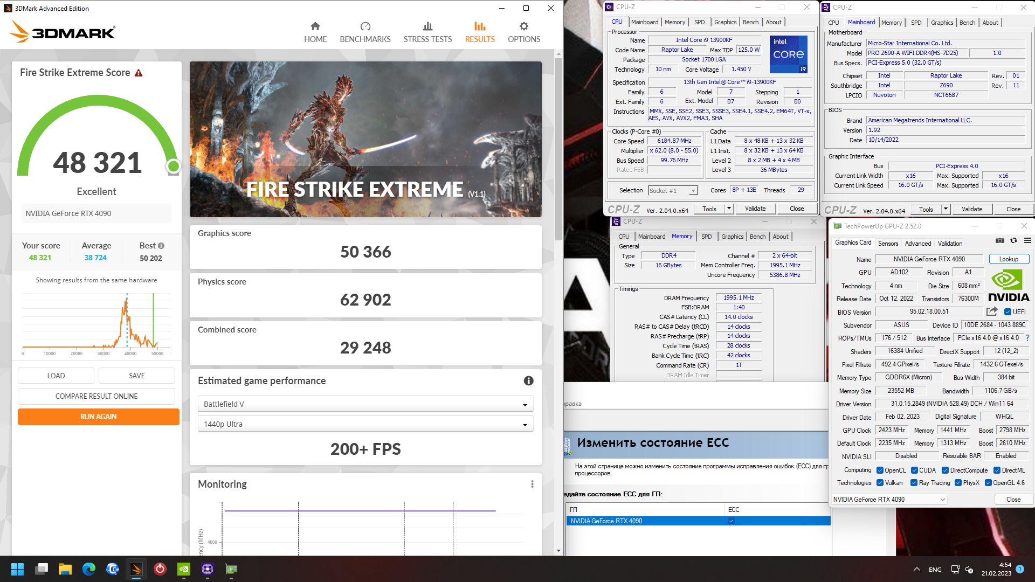Switch to Advanced tab in GPU-Z

(917, 244)
